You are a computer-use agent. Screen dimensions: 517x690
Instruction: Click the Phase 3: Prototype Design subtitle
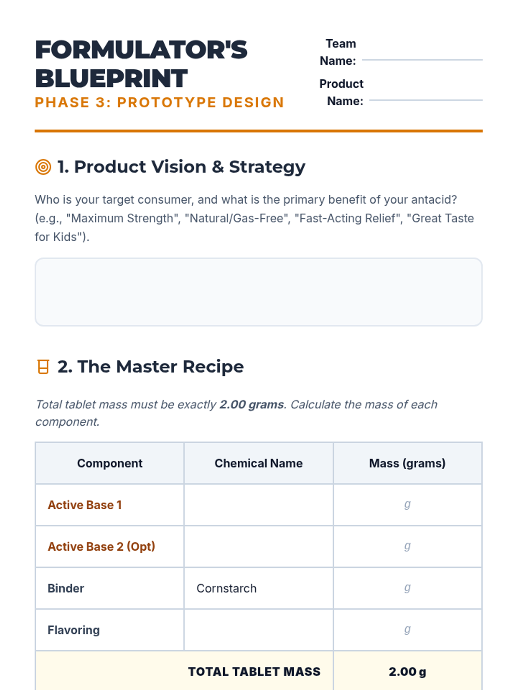coord(159,103)
